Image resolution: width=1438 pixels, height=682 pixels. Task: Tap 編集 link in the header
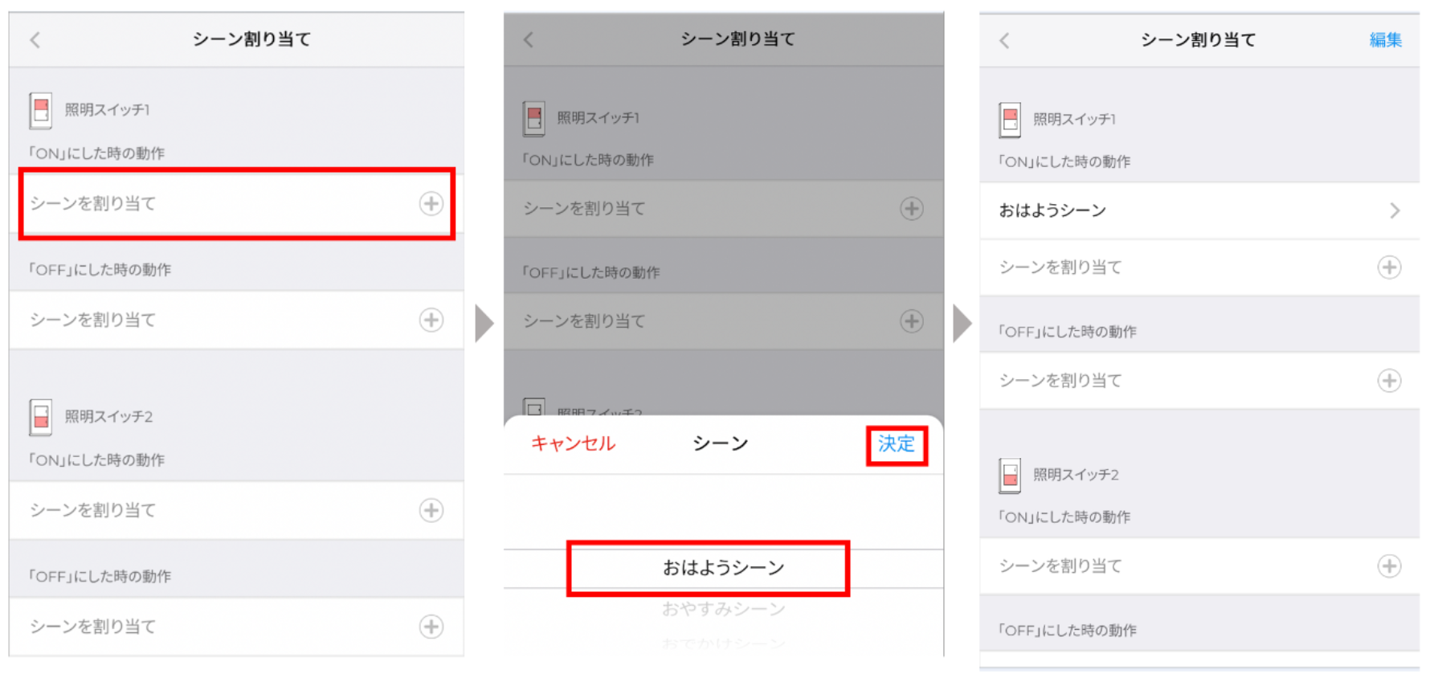[x=1385, y=40]
